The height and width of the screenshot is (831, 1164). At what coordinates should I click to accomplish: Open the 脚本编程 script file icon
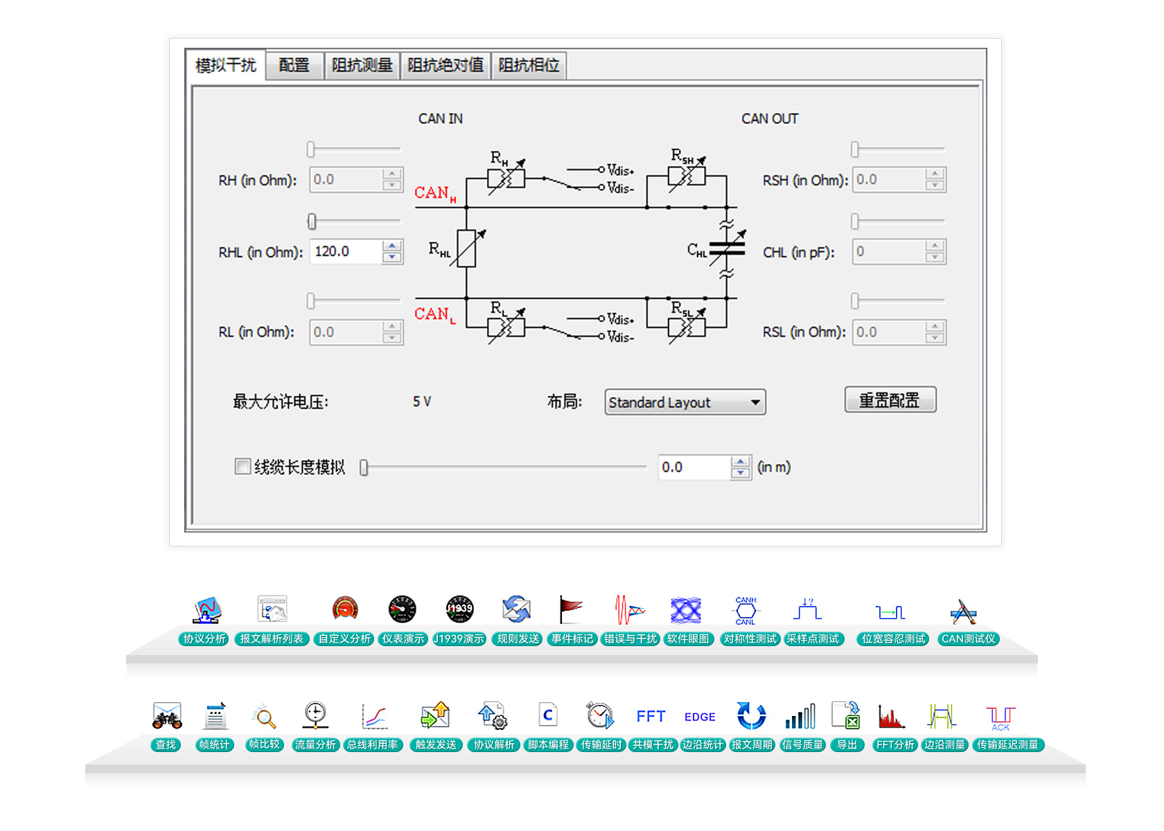coord(547,715)
